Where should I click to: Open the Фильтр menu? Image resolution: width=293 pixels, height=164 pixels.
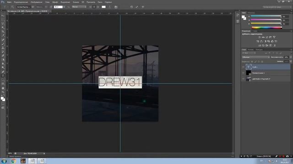pyautogui.click(x=76, y=2)
